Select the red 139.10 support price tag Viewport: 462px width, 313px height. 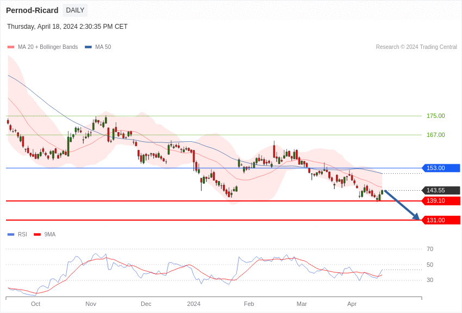(x=441, y=201)
